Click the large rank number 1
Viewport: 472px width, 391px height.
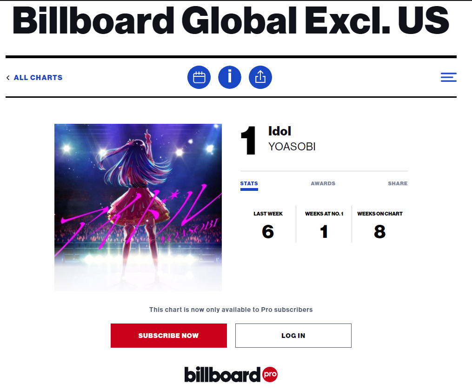coord(248,142)
